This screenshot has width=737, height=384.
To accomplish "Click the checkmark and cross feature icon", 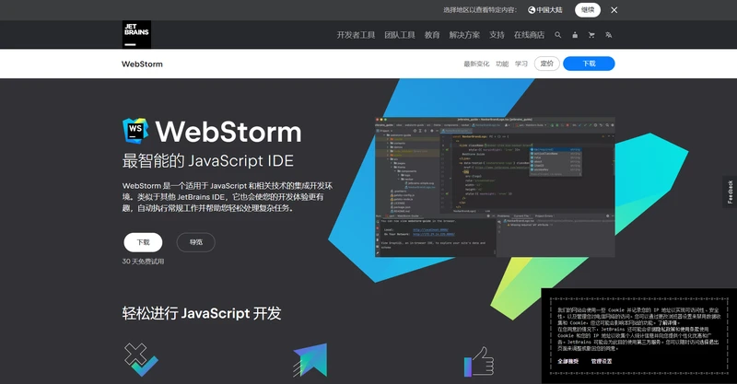I will point(141,359).
